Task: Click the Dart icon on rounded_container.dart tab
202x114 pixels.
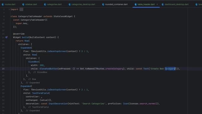Action: [103, 4]
